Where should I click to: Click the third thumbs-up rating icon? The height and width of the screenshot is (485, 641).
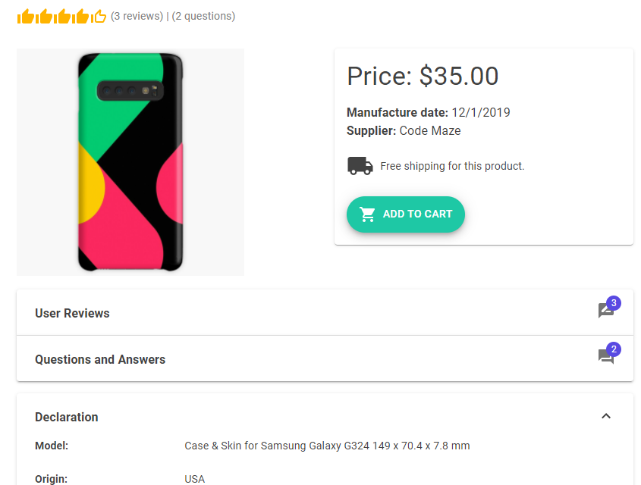62,17
